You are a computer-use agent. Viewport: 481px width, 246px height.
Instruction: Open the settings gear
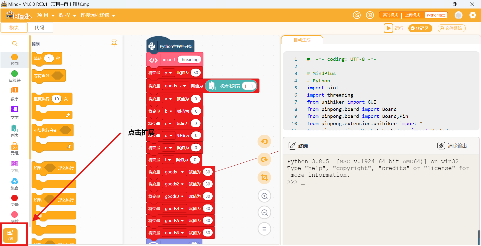pyautogui.click(x=473, y=15)
